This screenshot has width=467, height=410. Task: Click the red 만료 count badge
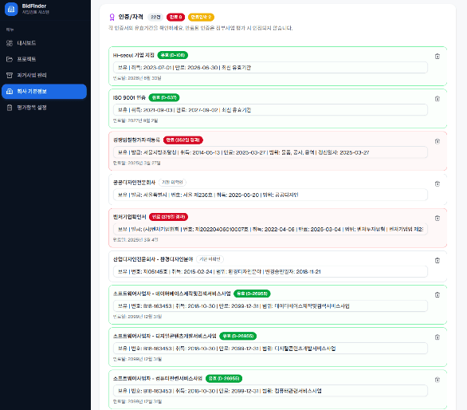click(175, 17)
